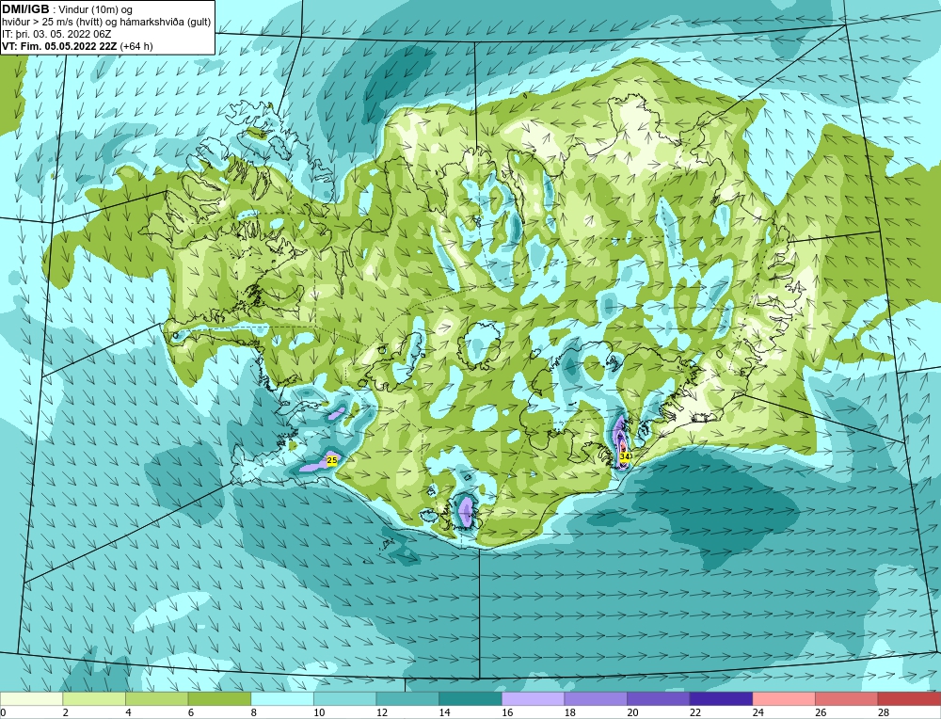Click the 8–10 m/s cyan legend swatch
Viewport: 941px width, 719px height.
[x=282, y=698]
